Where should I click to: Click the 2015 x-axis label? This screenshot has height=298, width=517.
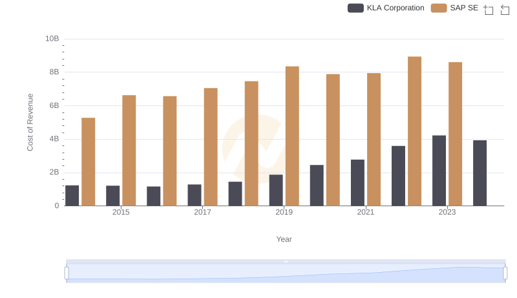[121, 212]
